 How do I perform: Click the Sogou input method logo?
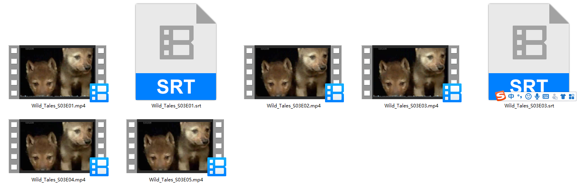click(500, 96)
